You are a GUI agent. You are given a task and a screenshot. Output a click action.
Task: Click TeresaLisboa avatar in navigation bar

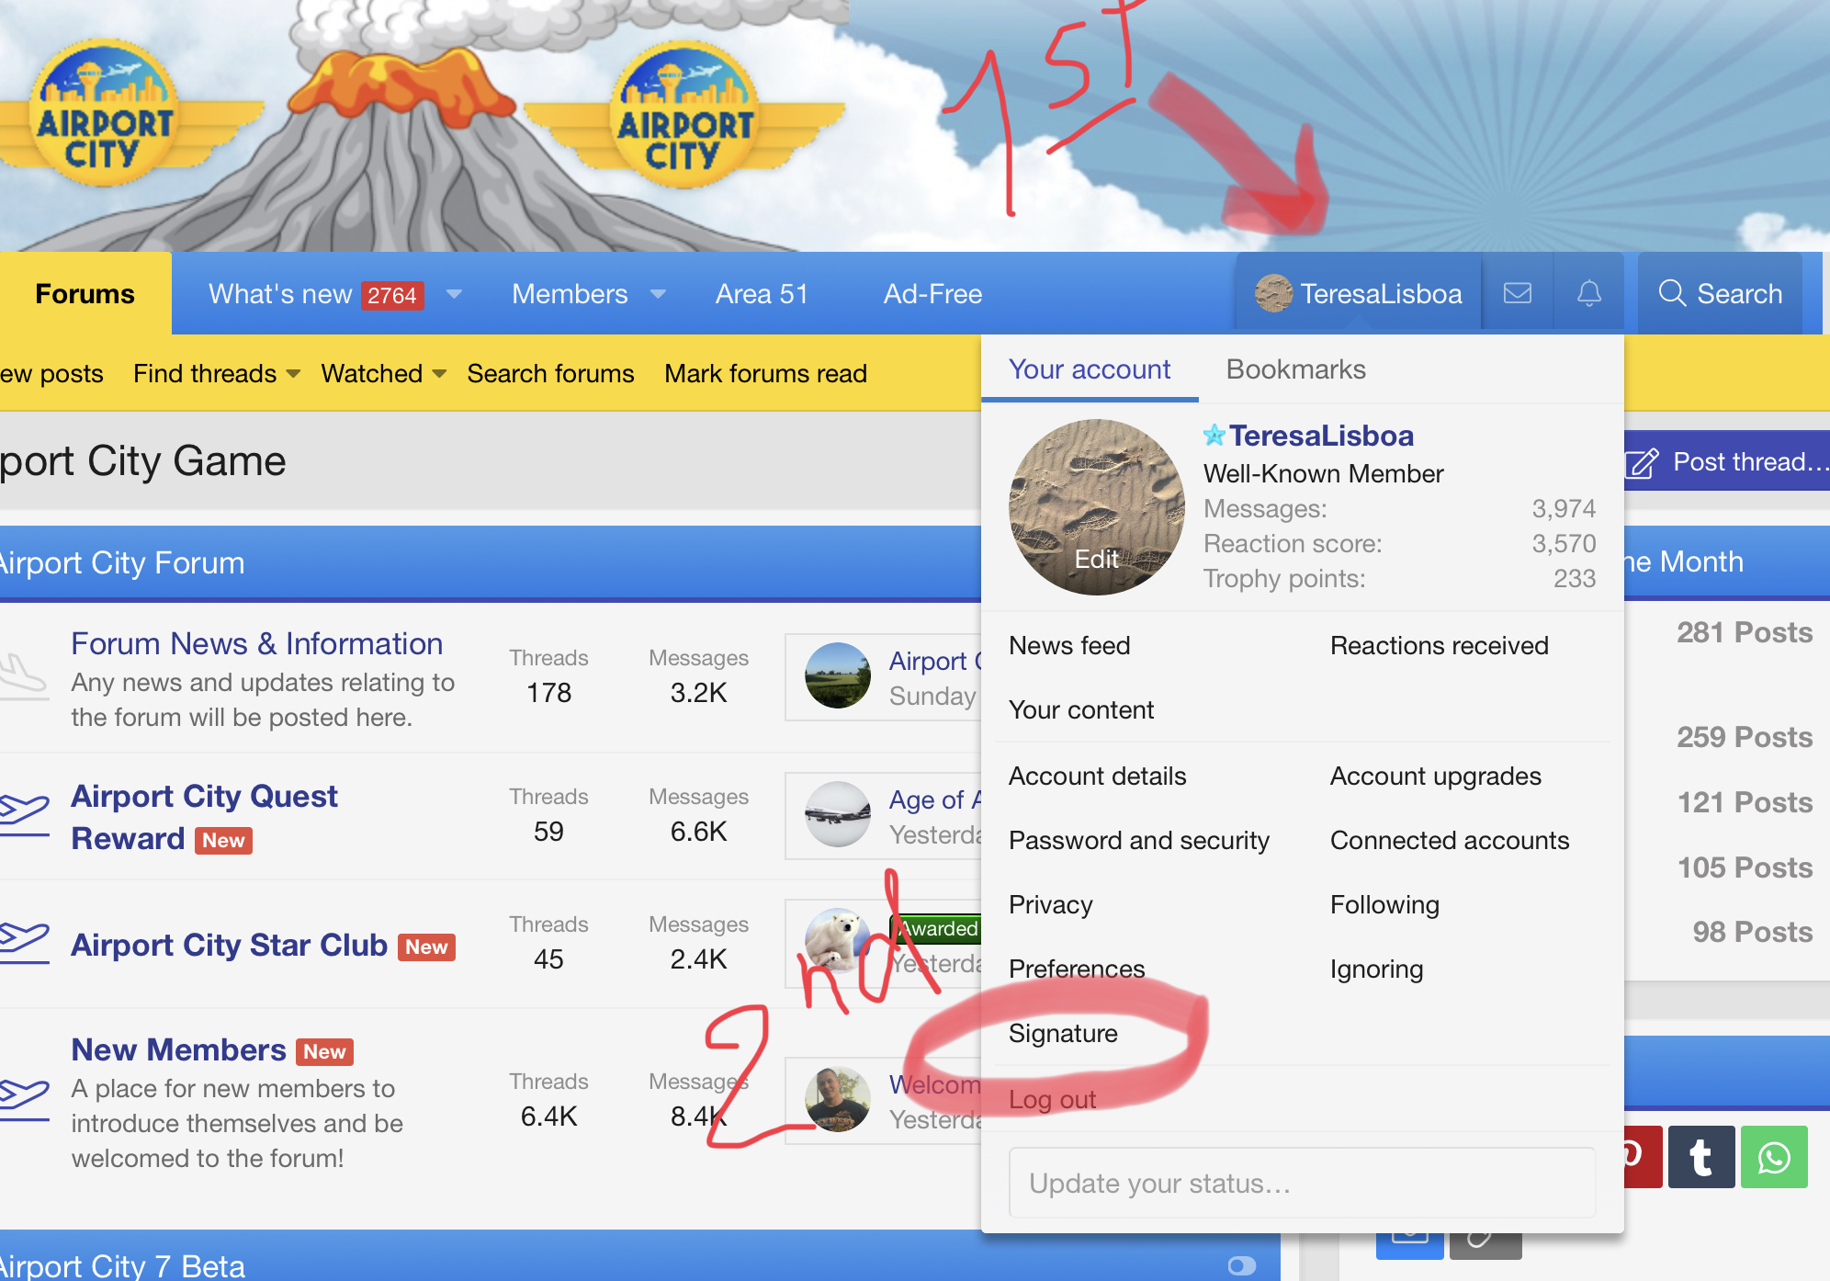coord(1273,293)
